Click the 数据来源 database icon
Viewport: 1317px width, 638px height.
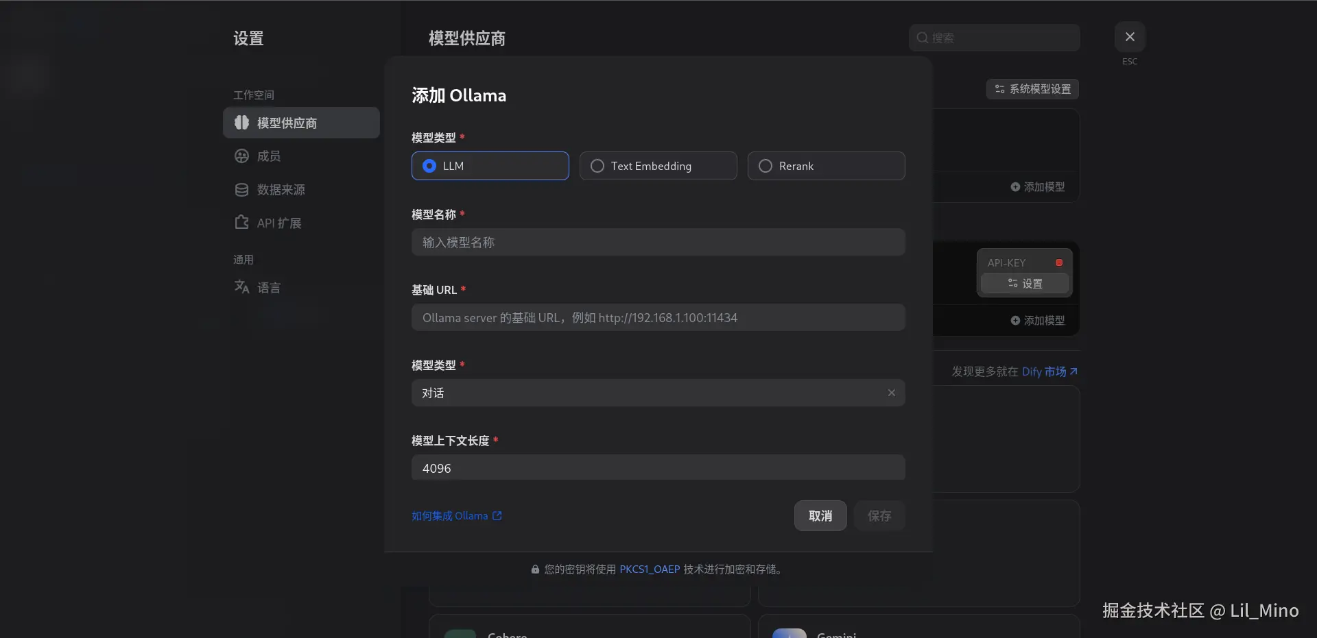[x=241, y=190]
